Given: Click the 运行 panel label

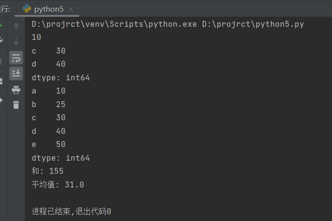Looking at the screenshot, I should 5,9.
